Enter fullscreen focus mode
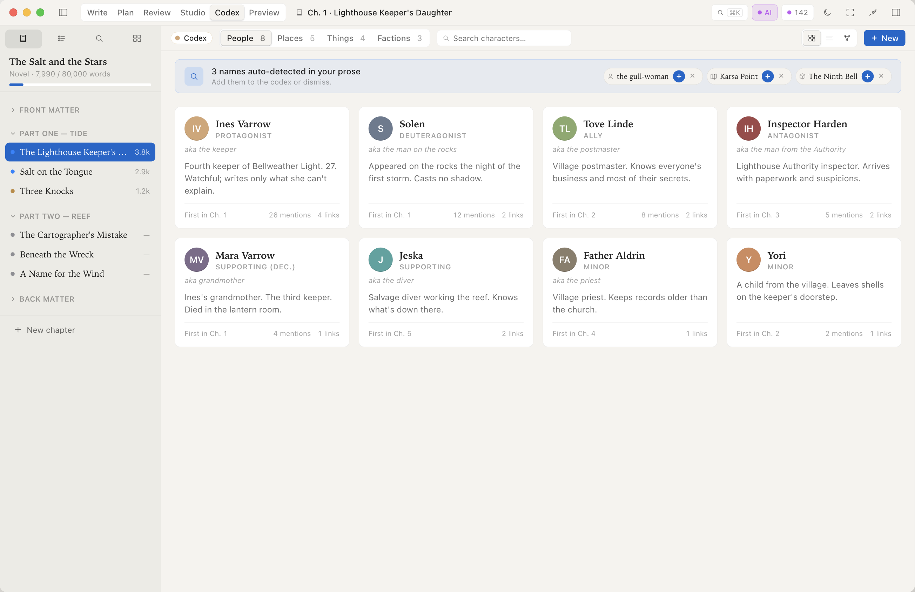The height and width of the screenshot is (592, 915). pyautogui.click(x=850, y=12)
